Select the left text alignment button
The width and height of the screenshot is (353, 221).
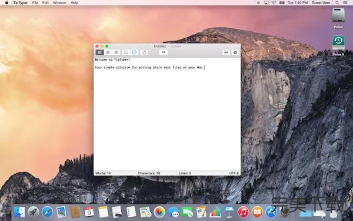(x=100, y=52)
